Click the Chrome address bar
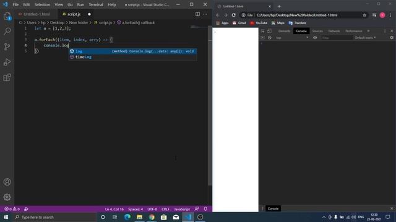The height and width of the screenshot is (222, 396). tap(303, 15)
